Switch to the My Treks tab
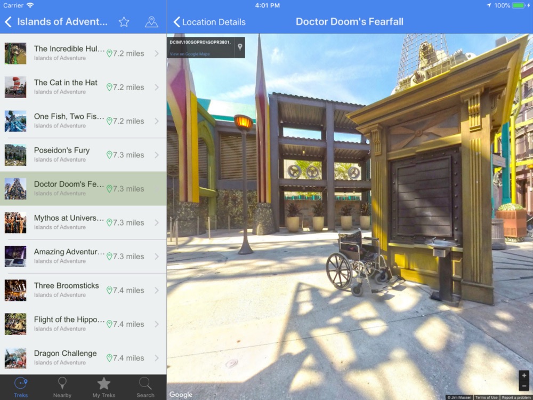This screenshot has width=533, height=400. [104, 387]
